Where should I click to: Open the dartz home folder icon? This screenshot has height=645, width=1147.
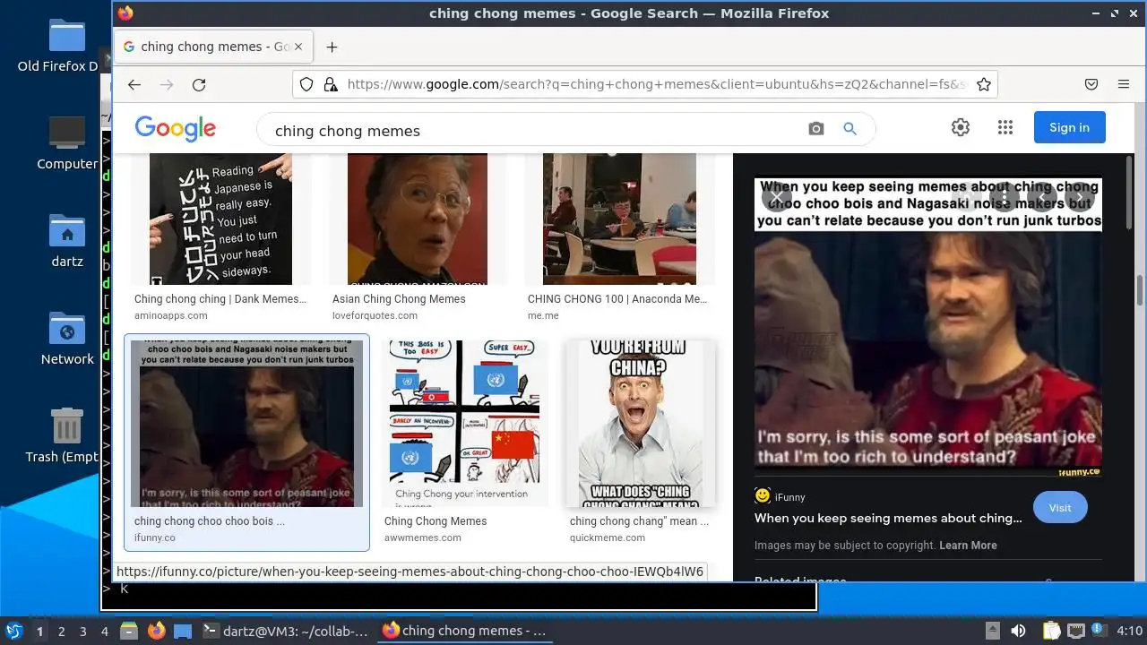(66, 241)
